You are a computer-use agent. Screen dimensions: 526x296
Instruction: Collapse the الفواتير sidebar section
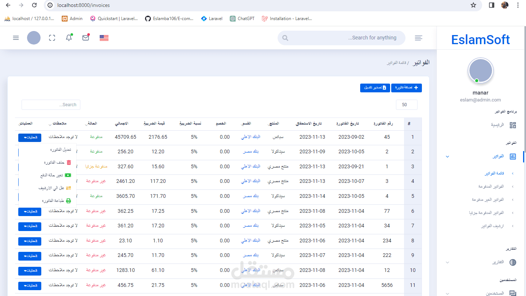(x=447, y=157)
